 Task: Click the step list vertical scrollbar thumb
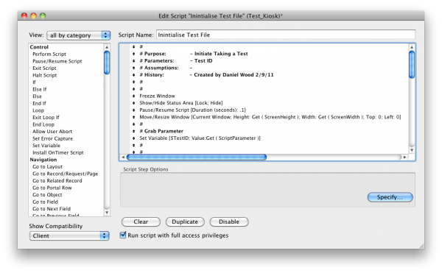(107, 63)
